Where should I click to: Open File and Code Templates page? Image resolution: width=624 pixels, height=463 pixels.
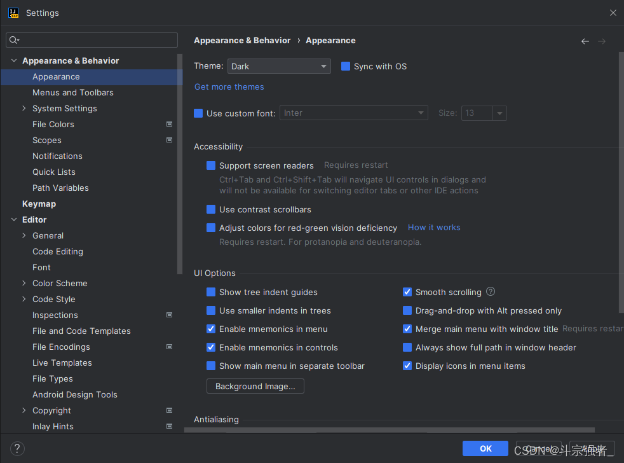tap(81, 331)
